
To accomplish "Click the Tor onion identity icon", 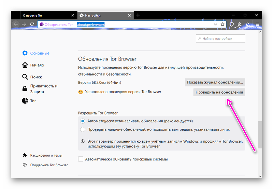I will (42, 25).
